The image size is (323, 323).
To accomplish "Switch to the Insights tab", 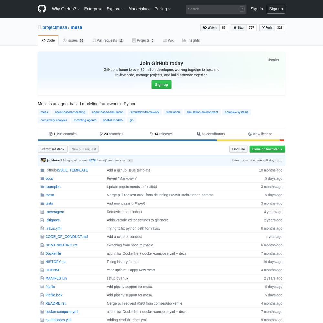I will click(x=191, y=40).
